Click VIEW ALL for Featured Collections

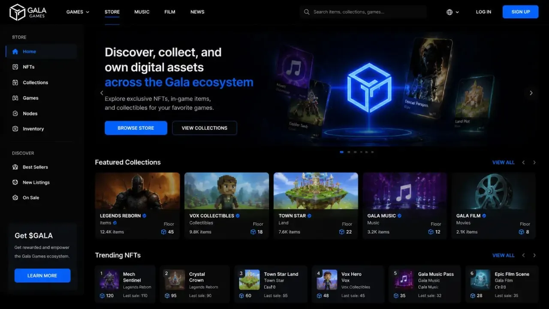click(504, 162)
